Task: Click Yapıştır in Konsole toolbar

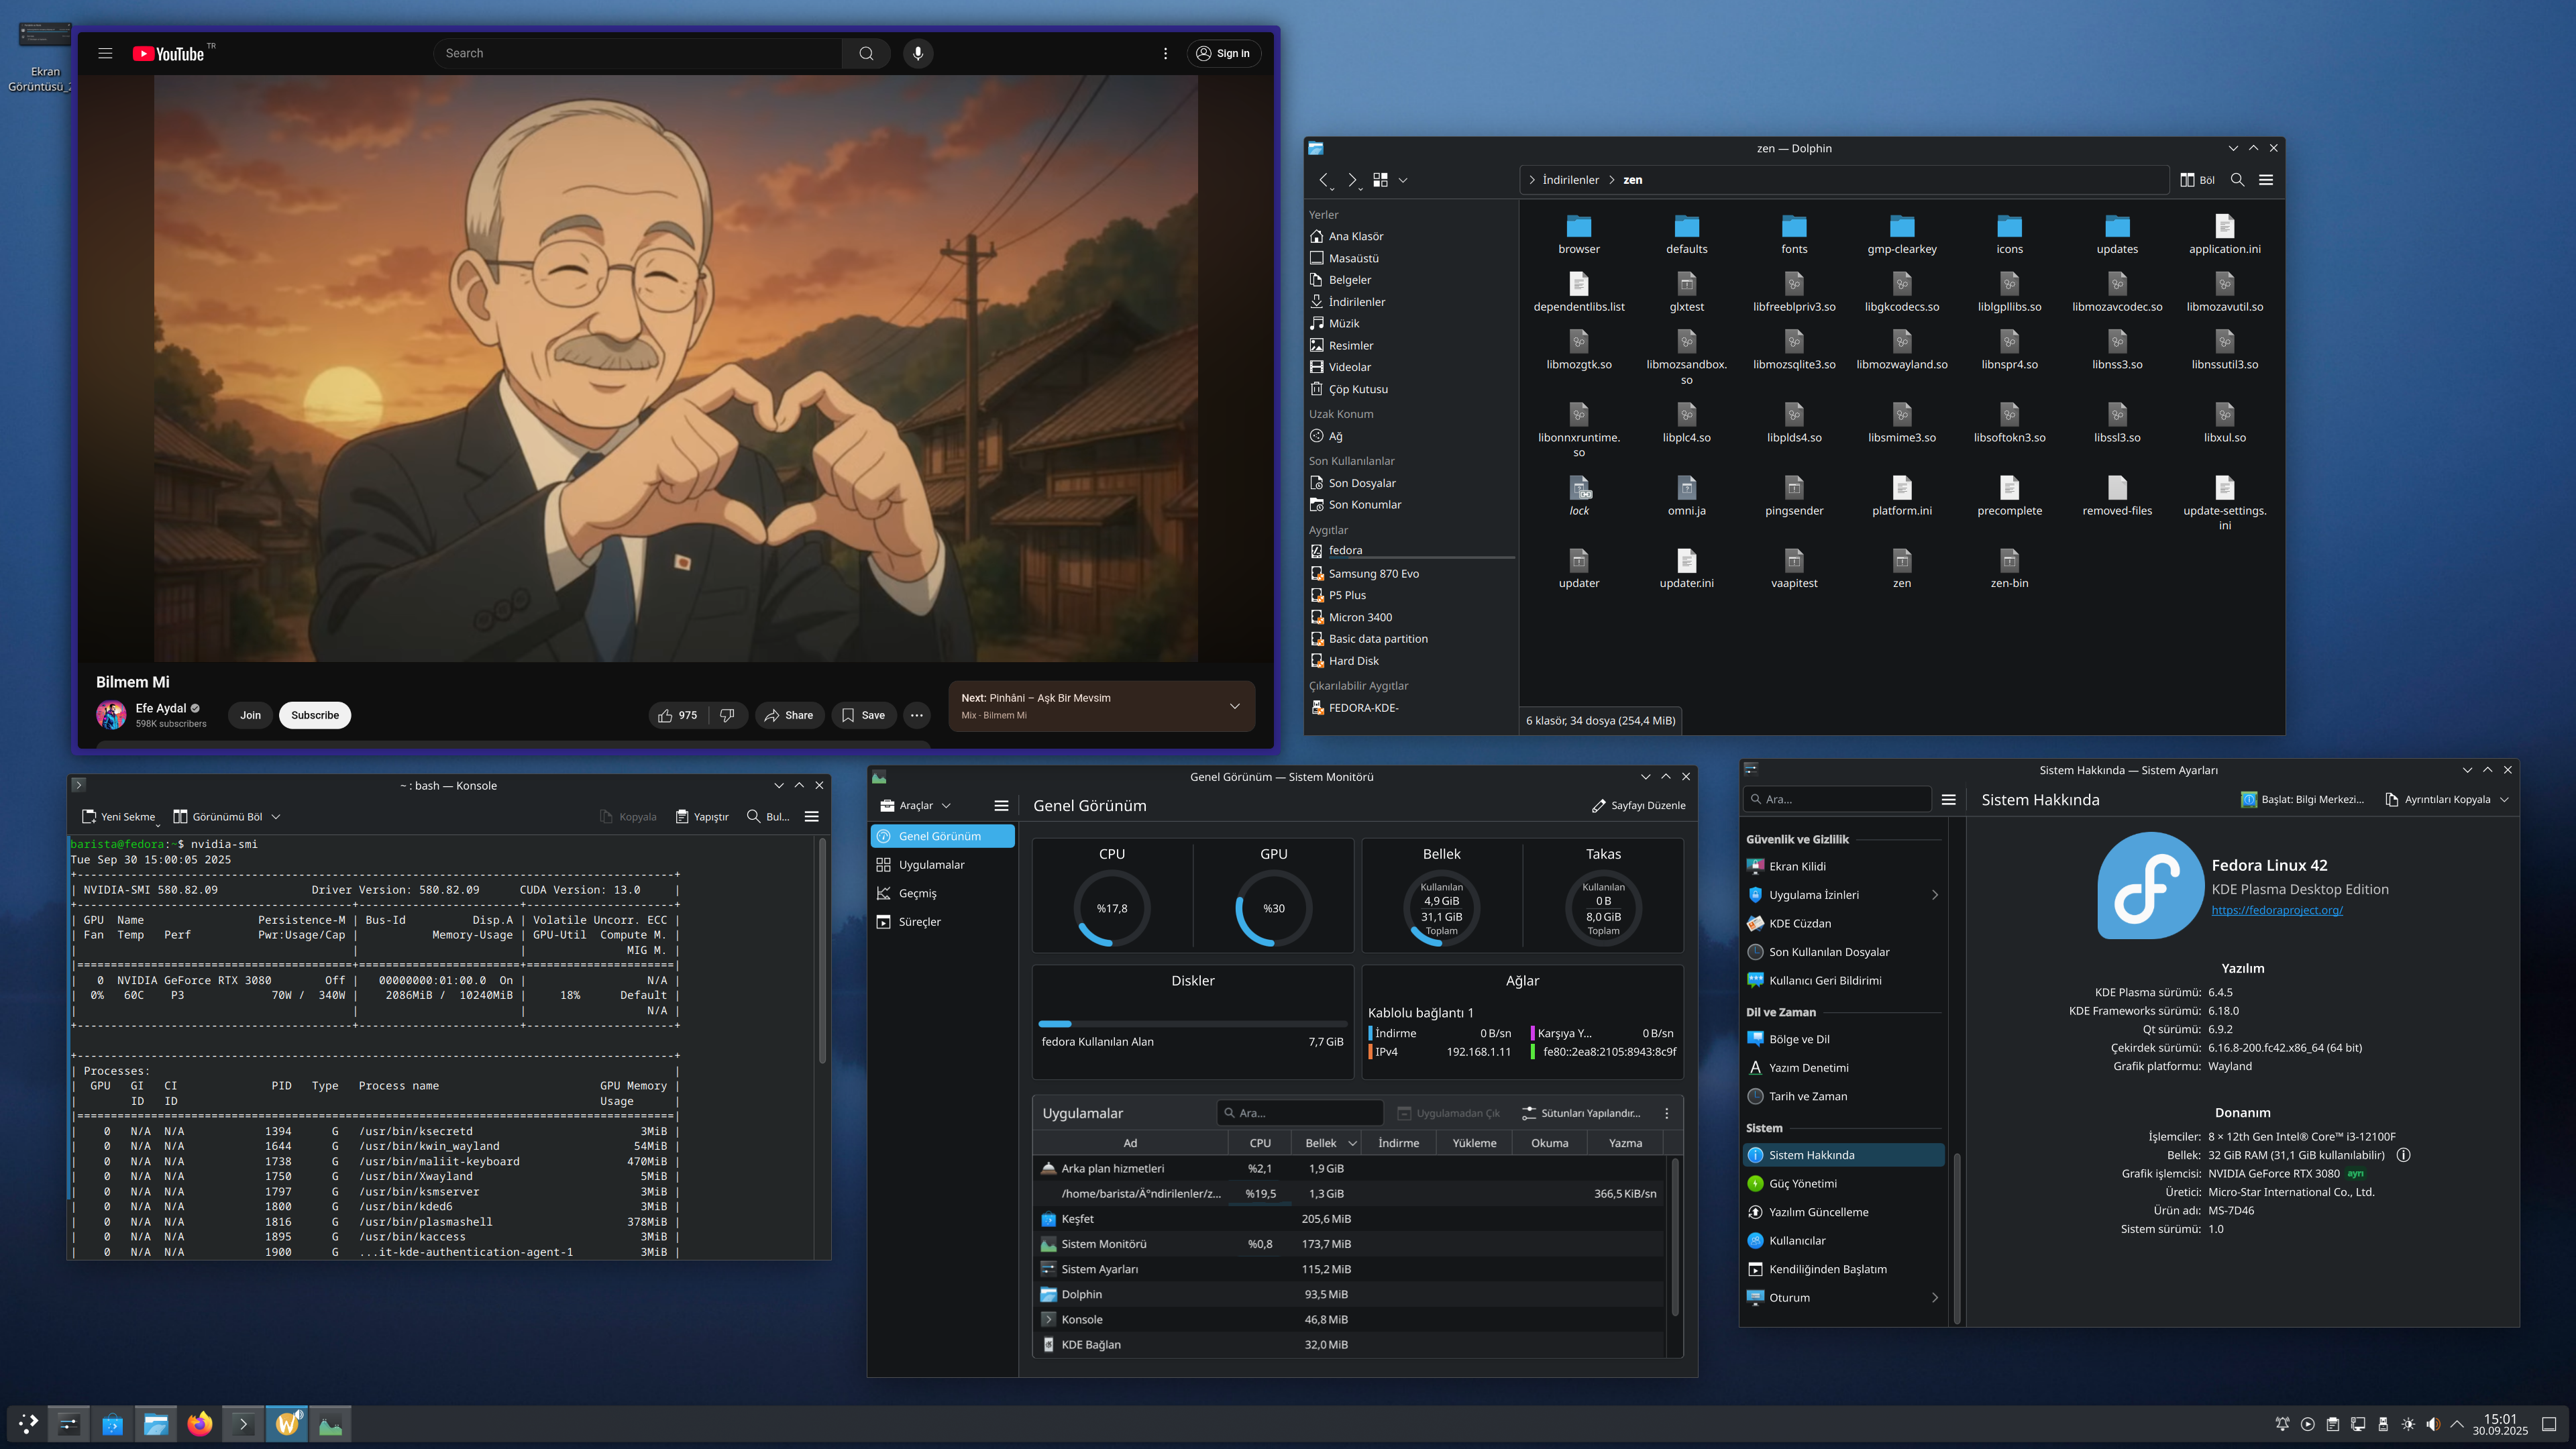Action: 702,817
